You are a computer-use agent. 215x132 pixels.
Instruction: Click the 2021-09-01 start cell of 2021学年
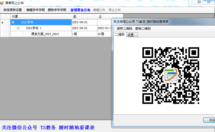click(84, 22)
